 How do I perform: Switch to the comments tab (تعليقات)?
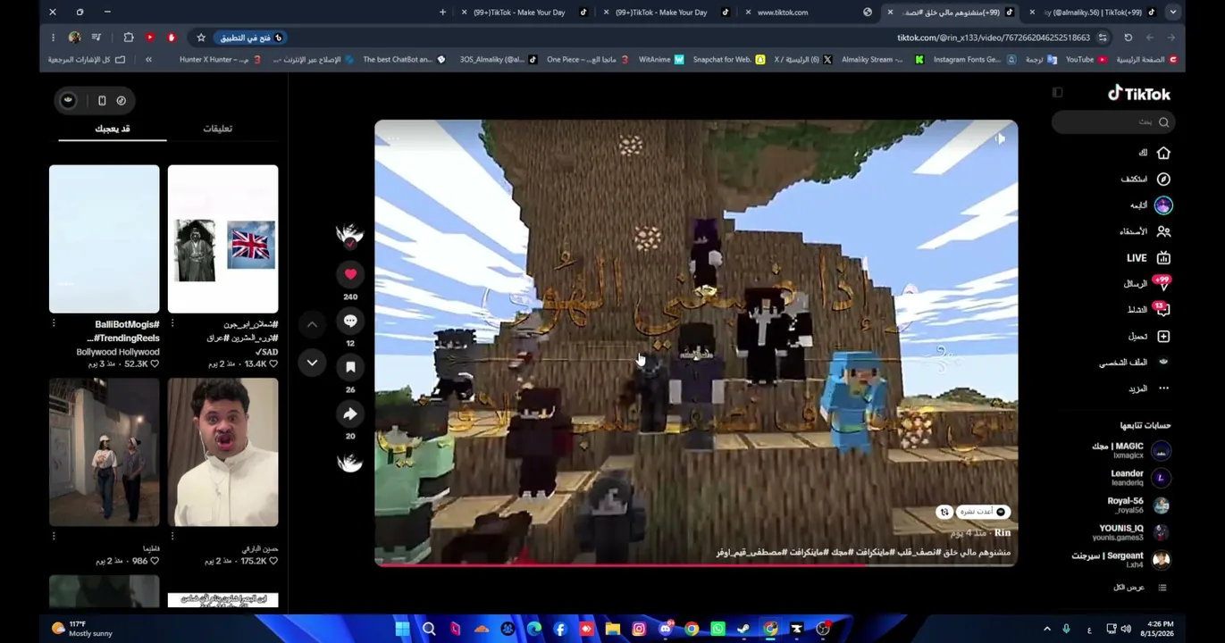click(217, 129)
